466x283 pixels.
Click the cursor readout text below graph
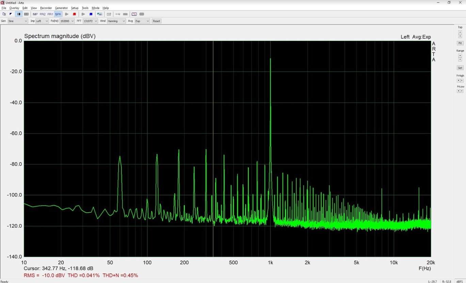click(x=59, y=268)
